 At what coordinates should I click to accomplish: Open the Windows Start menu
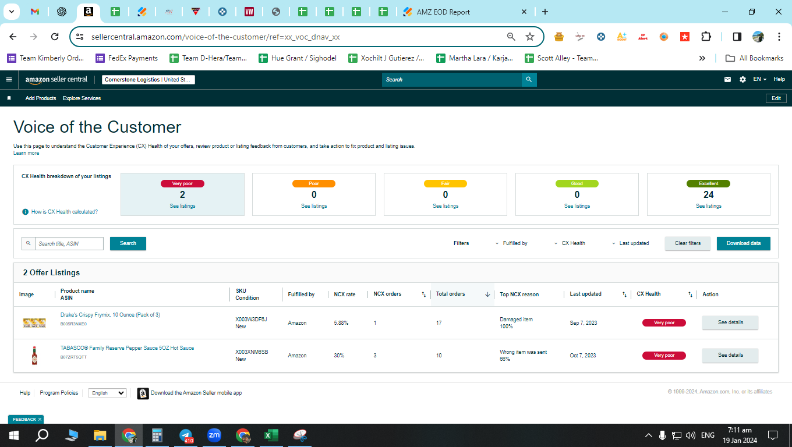click(14, 435)
